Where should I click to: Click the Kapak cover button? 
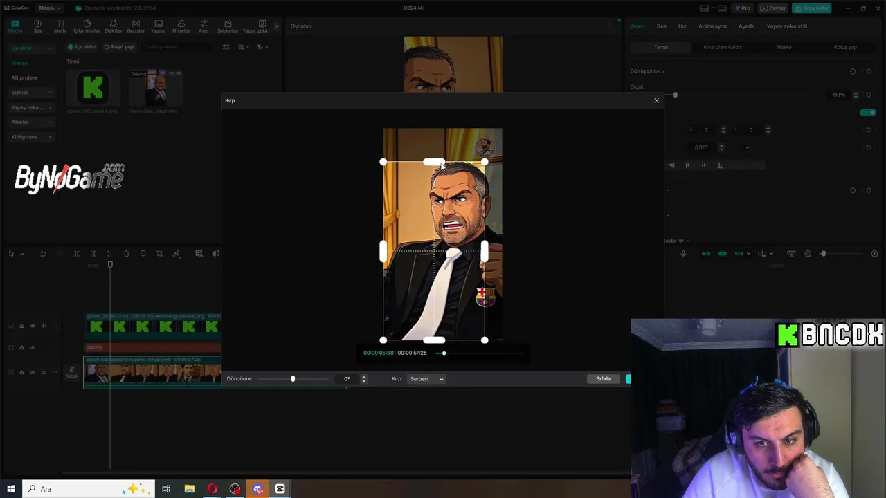click(71, 372)
